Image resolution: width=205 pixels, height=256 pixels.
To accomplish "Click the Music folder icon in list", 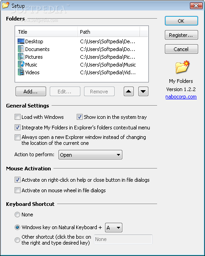I will (21, 65).
